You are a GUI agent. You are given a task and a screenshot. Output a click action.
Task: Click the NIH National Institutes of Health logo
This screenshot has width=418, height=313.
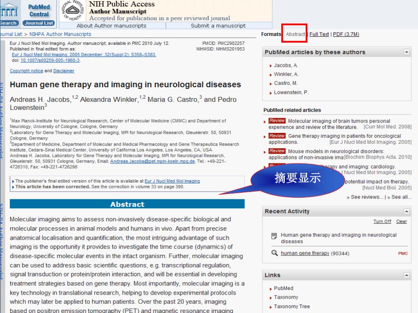point(73,10)
